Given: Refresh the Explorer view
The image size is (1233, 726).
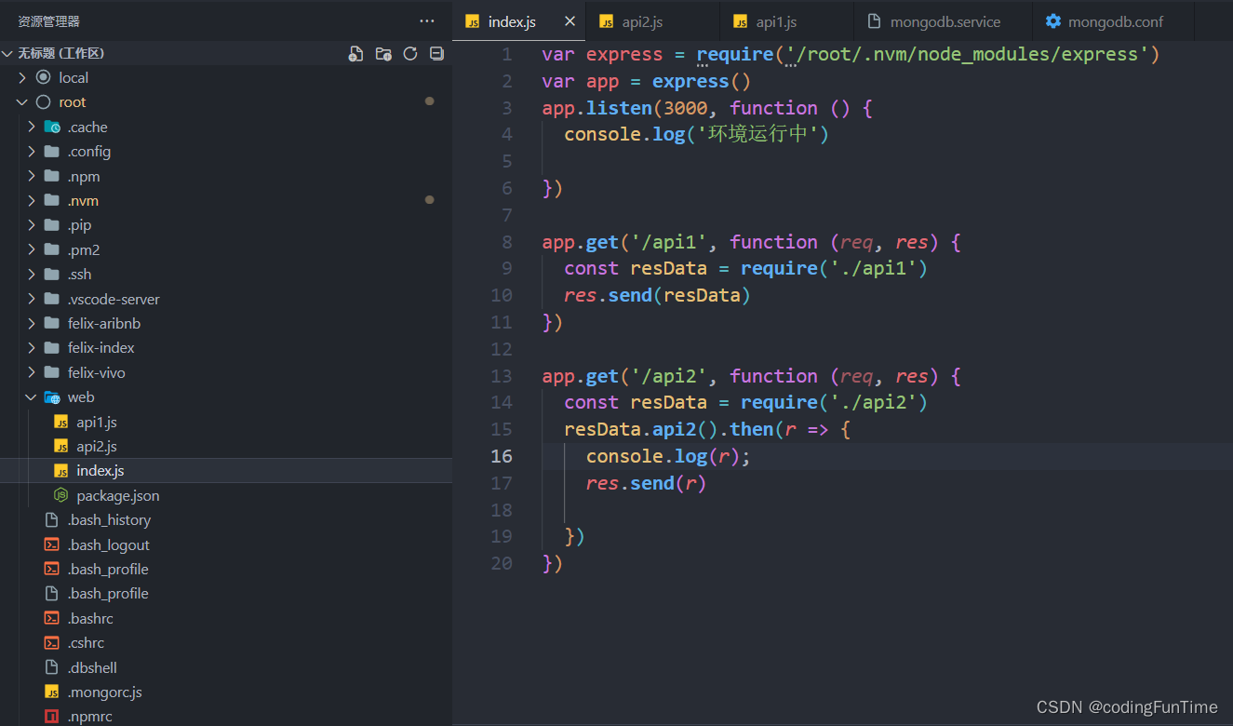Looking at the screenshot, I should pyautogui.click(x=409, y=53).
